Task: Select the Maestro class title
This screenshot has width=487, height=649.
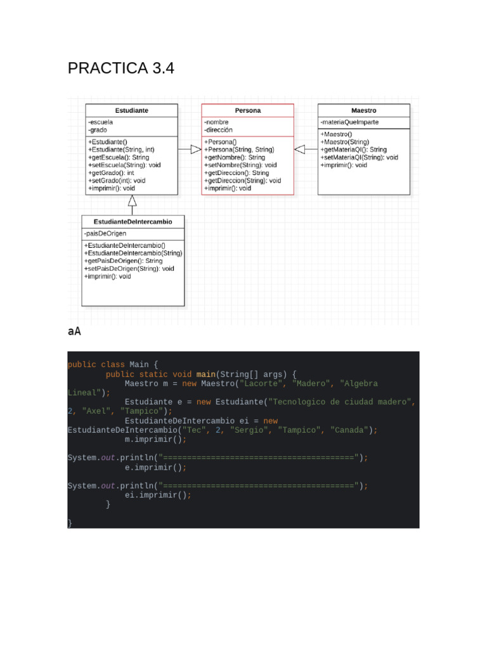Action: 363,110
